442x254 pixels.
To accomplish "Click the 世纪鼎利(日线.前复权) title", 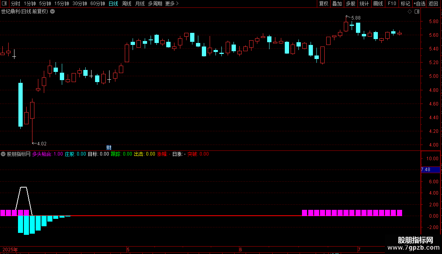I will [x=25, y=12].
